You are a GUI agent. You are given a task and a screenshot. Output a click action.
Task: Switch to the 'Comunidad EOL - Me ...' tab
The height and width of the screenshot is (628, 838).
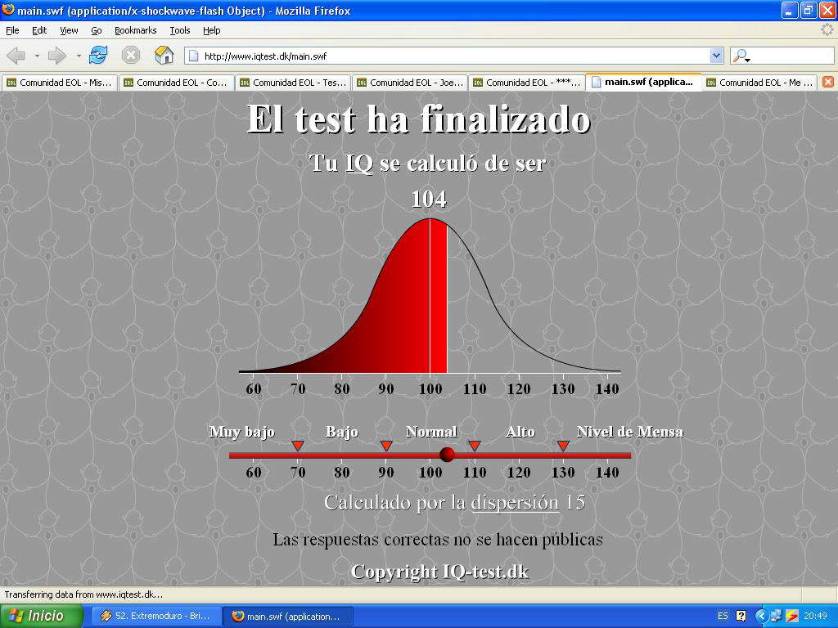[x=759, y=83]
